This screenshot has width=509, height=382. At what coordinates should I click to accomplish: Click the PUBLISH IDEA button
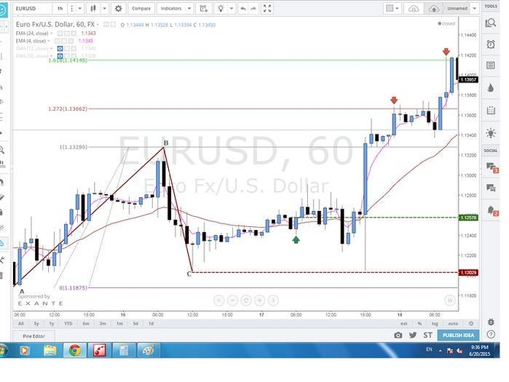[459, 335]
